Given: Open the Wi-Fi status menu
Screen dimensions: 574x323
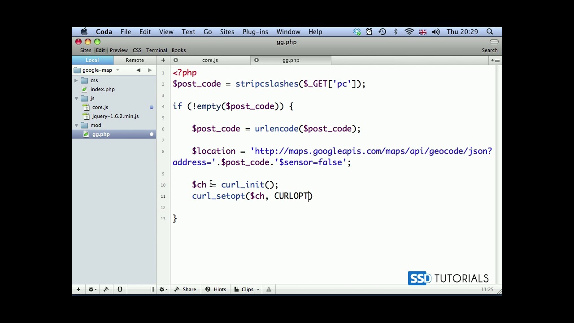Looking at the screenshot, I should 409,32.
